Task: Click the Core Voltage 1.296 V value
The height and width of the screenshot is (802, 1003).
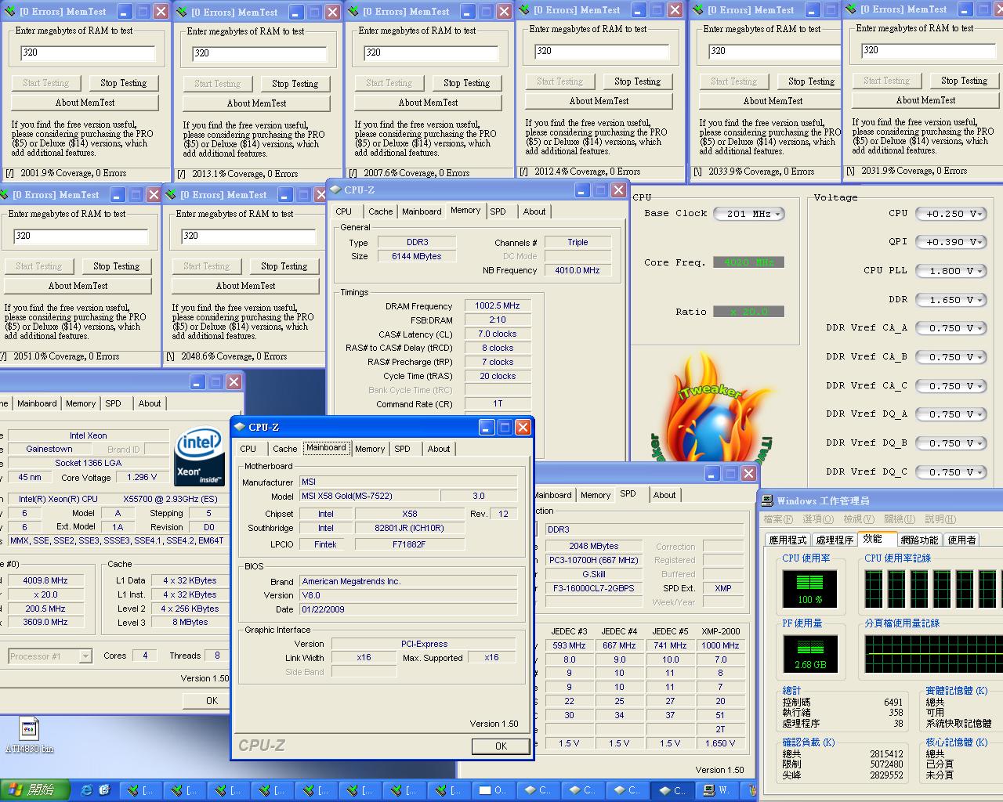Action: click(x=142, y=477)
